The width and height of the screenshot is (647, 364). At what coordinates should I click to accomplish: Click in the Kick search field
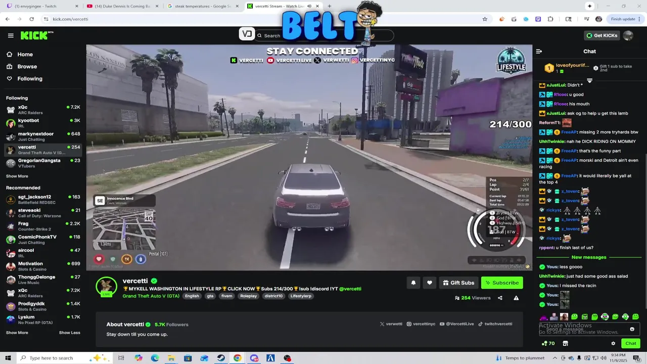tap(323, 35)
